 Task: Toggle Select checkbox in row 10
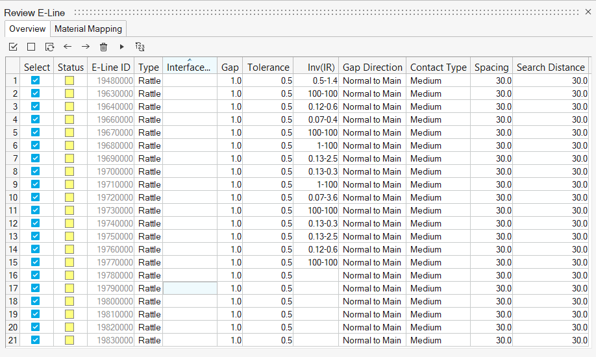tap(36, 197)
